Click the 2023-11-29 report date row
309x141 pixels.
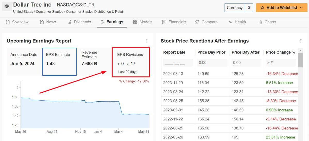(229, 83)
